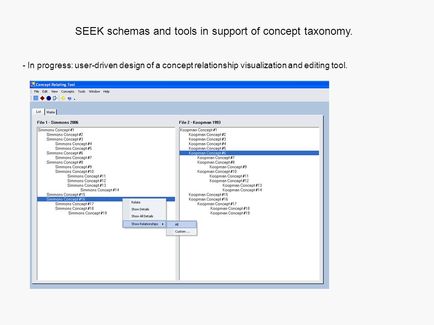Screen dimensions: 434x325
Task: Click the dark red diamond toolbar icon
Action: click(42, 98)
